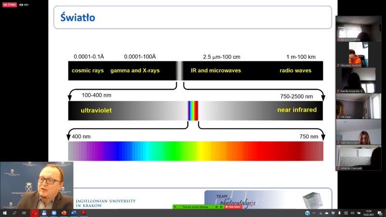
Task: Expand hidden system tray icons chevron
Action: 314,213
